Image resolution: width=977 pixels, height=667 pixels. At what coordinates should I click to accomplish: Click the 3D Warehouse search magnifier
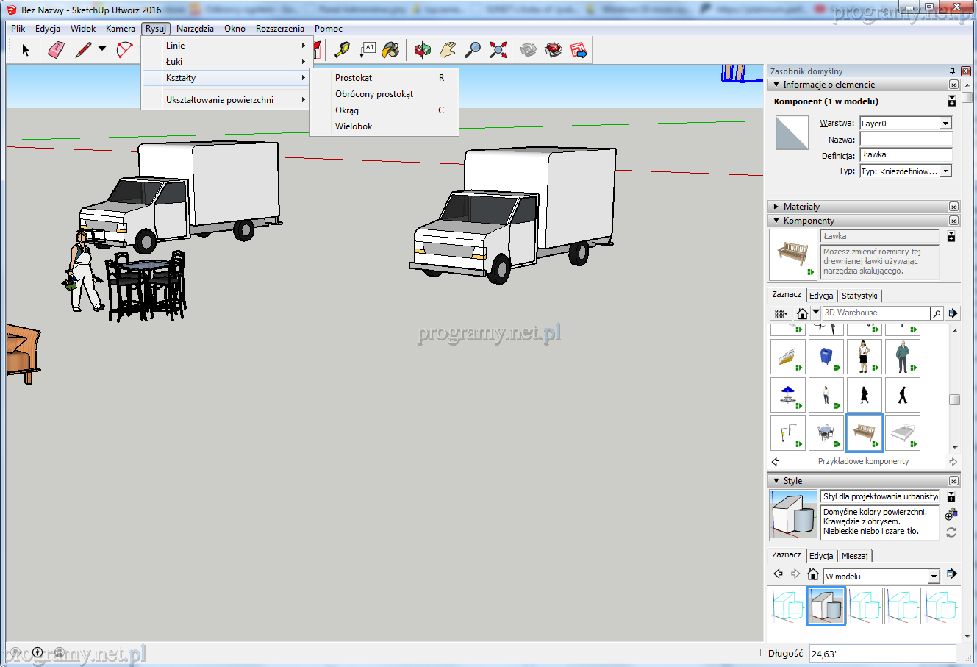(937, 313)
